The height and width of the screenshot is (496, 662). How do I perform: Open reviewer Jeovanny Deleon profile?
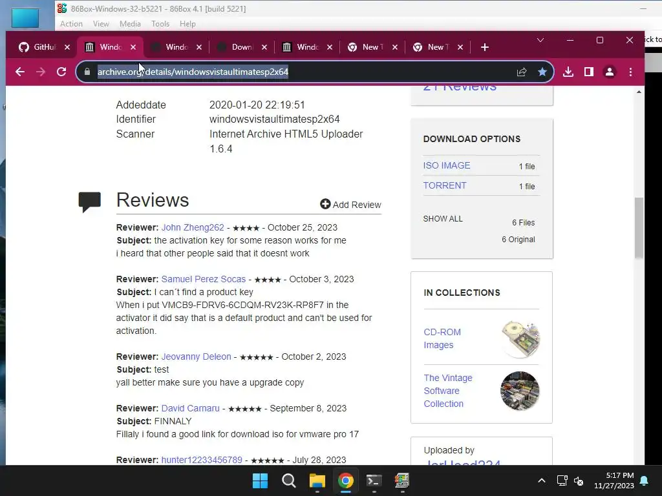(197, 356)
